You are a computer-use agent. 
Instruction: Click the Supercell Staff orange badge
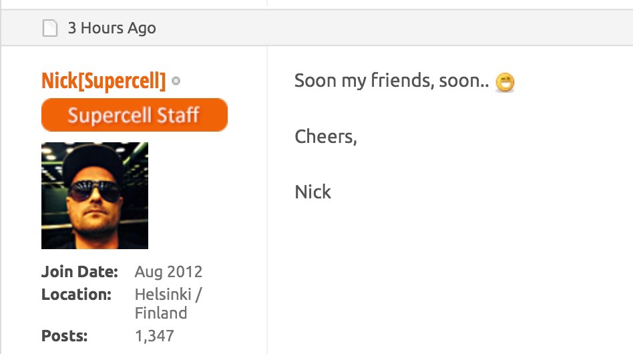coord(134,115)
